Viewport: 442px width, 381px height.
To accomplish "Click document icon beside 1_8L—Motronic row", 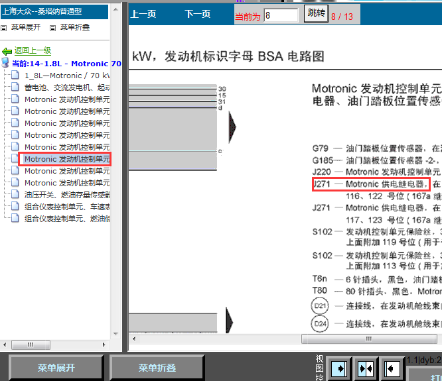I will click(15, 75).
